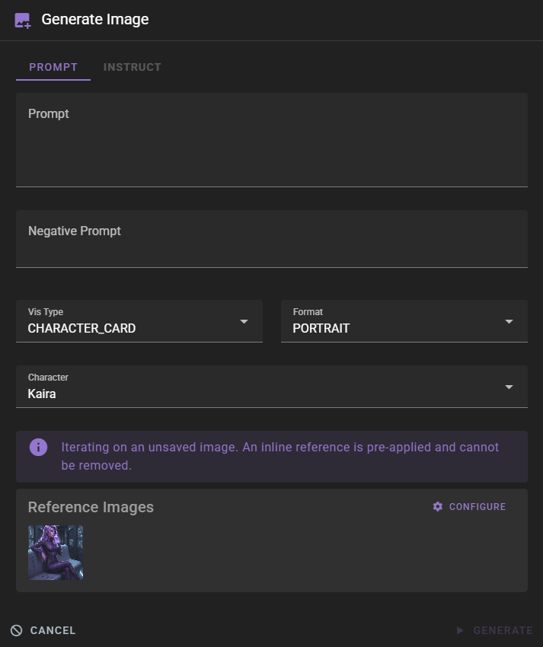
Task: Click the play arrow icon beside GENERATE
Action: tap(460, 630)
